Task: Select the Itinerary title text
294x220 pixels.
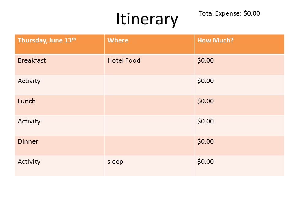Action: click(x=147, y=19)
